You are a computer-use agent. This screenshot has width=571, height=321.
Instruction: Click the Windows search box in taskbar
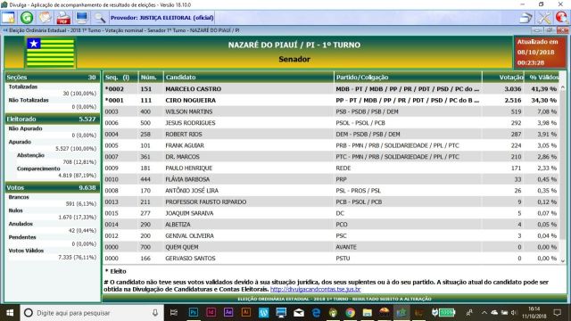click(x=91, y=313)
